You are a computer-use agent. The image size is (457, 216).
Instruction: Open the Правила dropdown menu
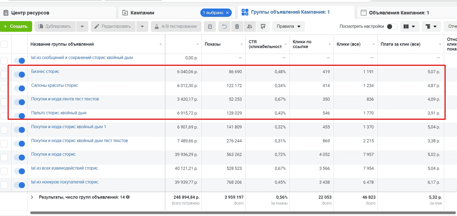(289, 26)
